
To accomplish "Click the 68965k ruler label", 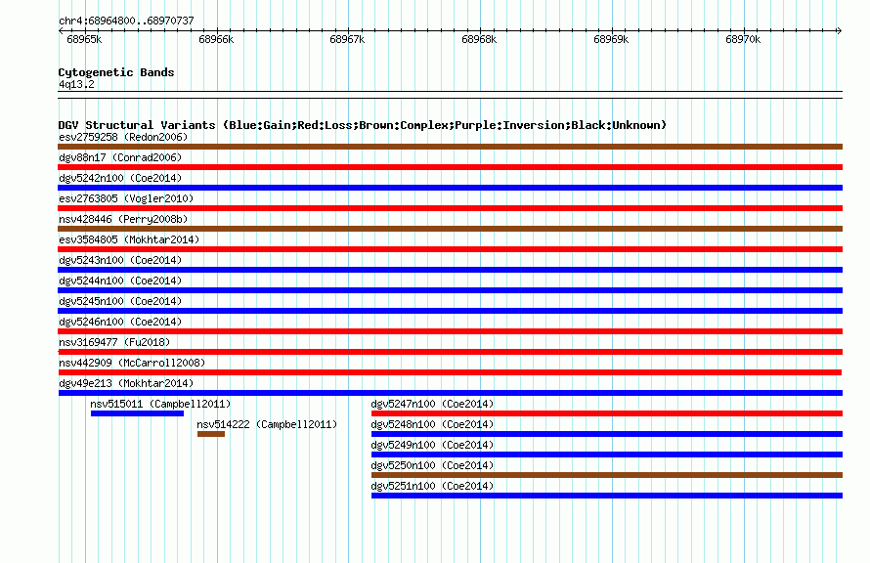I will click(84, 39).
